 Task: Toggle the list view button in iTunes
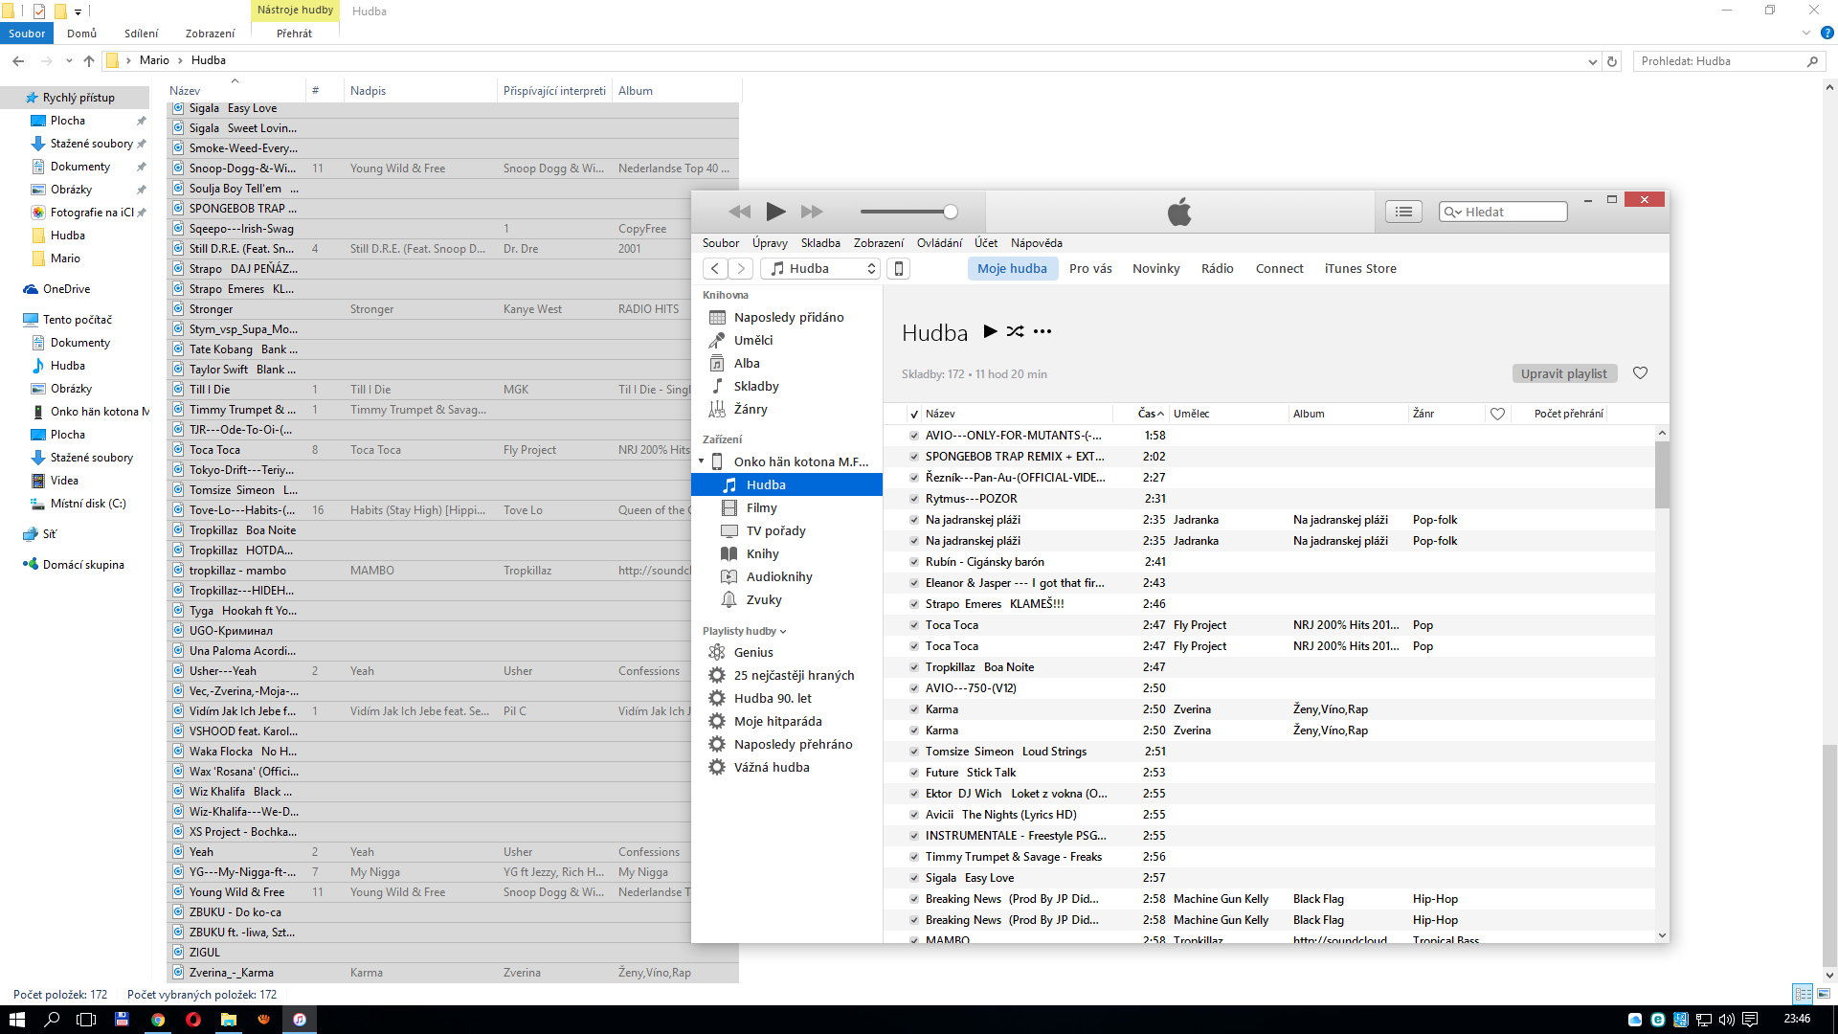pos(1403,212)
